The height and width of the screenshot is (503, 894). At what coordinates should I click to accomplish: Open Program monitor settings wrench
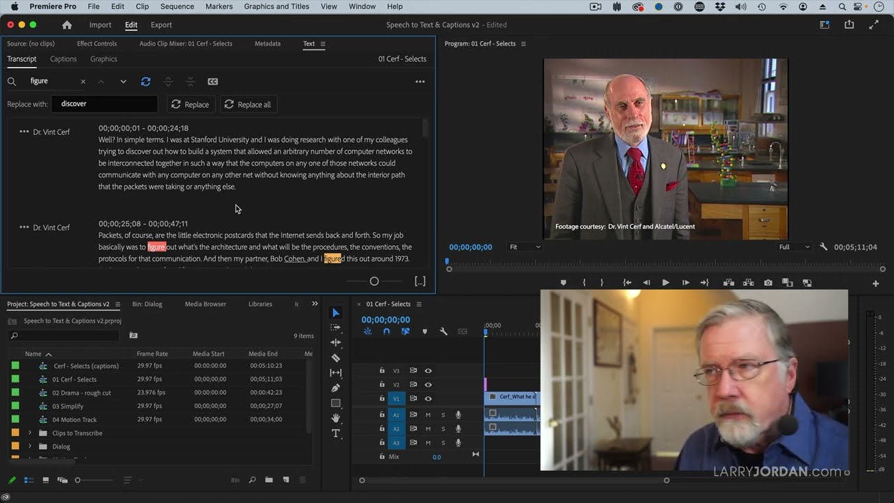[823, 247]
